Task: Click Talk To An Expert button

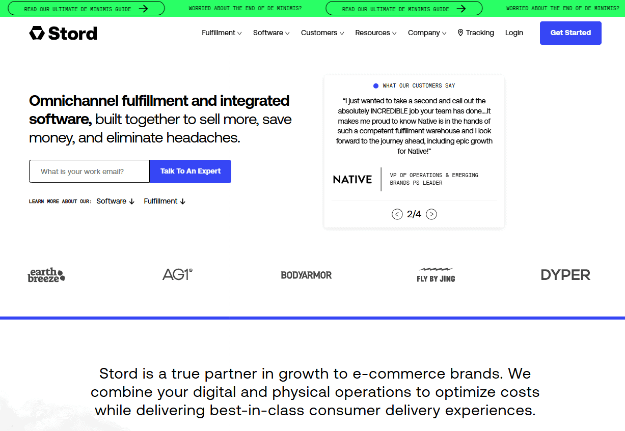Action: coord(191,171)
